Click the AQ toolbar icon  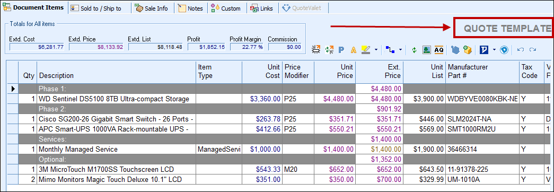tap(439, 50)
